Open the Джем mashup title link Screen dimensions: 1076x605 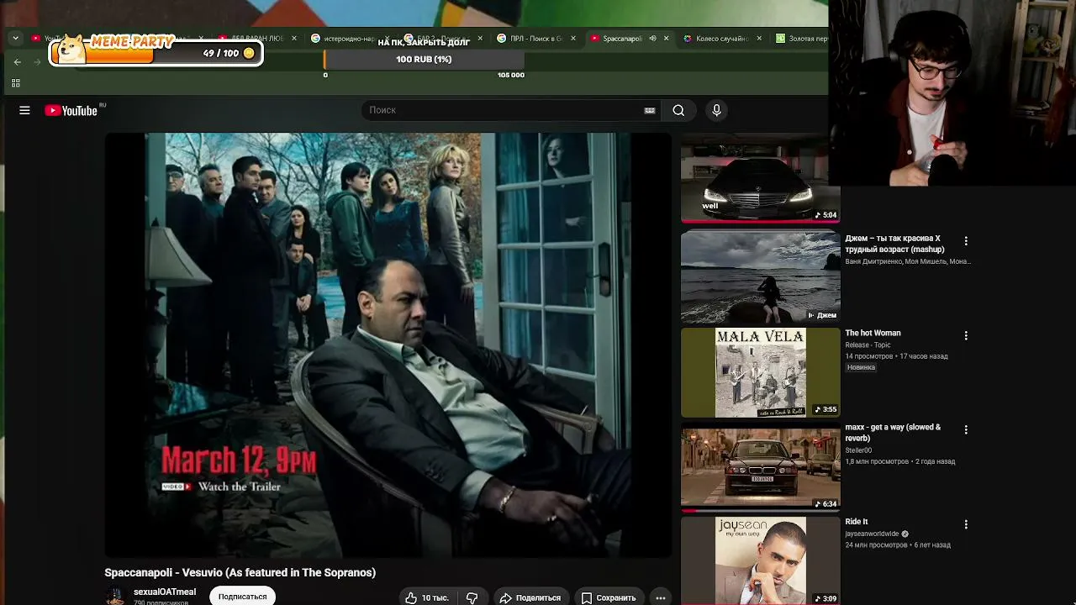[x=894, y=244]
